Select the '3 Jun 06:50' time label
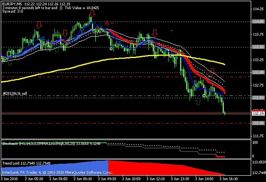Viewport: 266px width, 182px height. [x=59, y=179]
